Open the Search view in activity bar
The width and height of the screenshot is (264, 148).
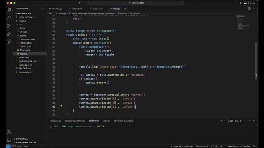tap(9, 18)
